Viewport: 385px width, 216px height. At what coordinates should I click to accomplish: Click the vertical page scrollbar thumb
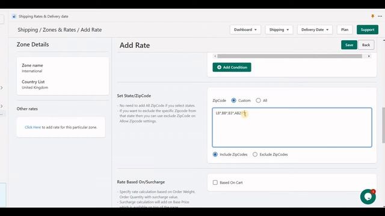384,125
